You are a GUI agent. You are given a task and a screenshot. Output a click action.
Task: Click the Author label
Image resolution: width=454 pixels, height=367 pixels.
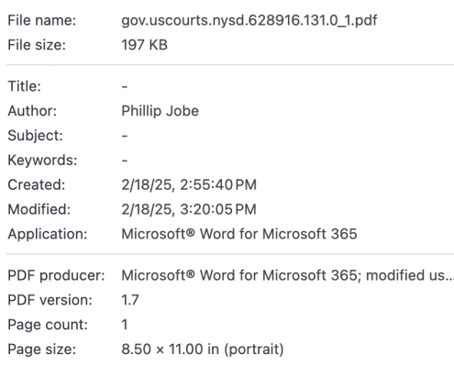(32, 111)
